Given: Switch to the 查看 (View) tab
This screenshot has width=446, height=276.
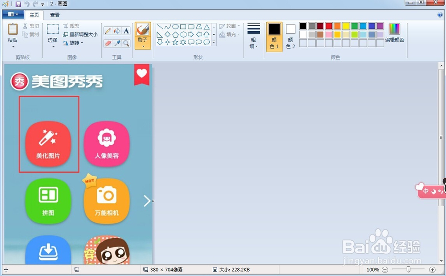Looking at the screenshot, I should point(54,15).
